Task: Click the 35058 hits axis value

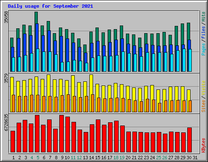Action: coord(6,17)
